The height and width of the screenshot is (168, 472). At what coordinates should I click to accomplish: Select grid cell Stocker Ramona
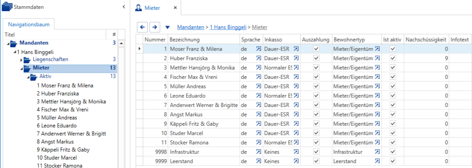pos(204,142)
